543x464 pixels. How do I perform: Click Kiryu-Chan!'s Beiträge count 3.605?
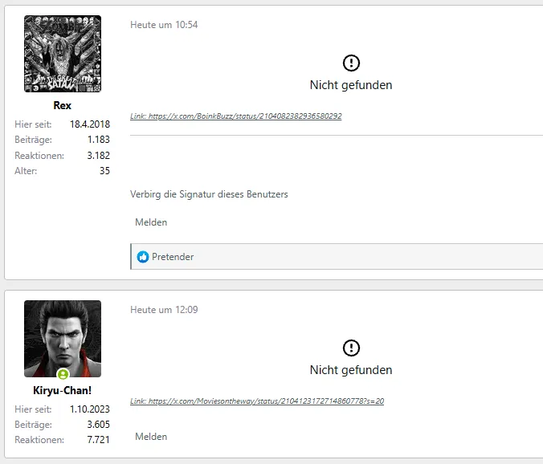[x=99, y=425]
